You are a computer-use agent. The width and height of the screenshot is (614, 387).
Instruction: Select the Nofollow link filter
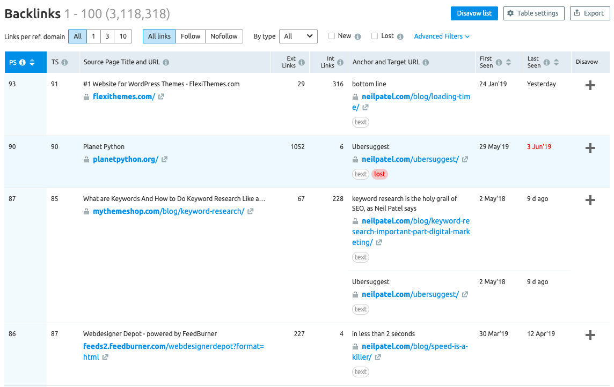point(224,36)
